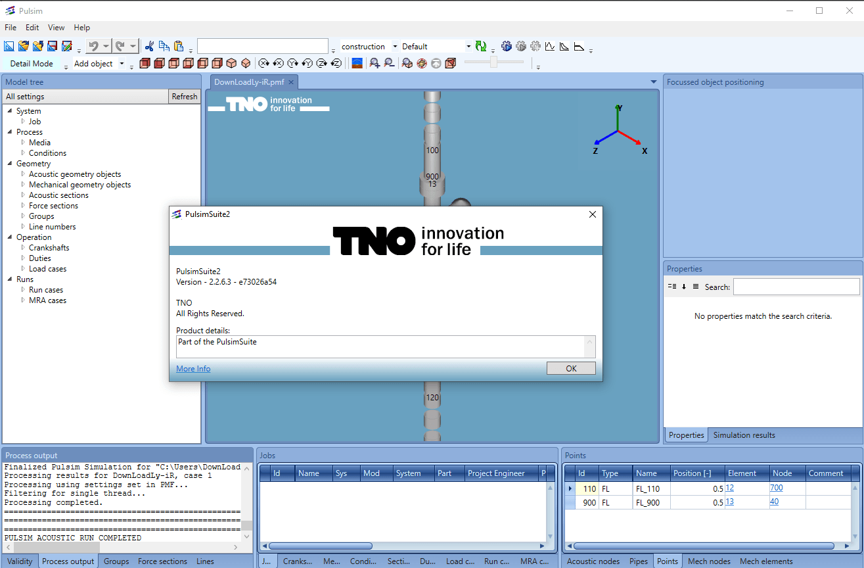864x568 pixels.
Task: Click the Redo arrow icon
Action: click(120, 46)
